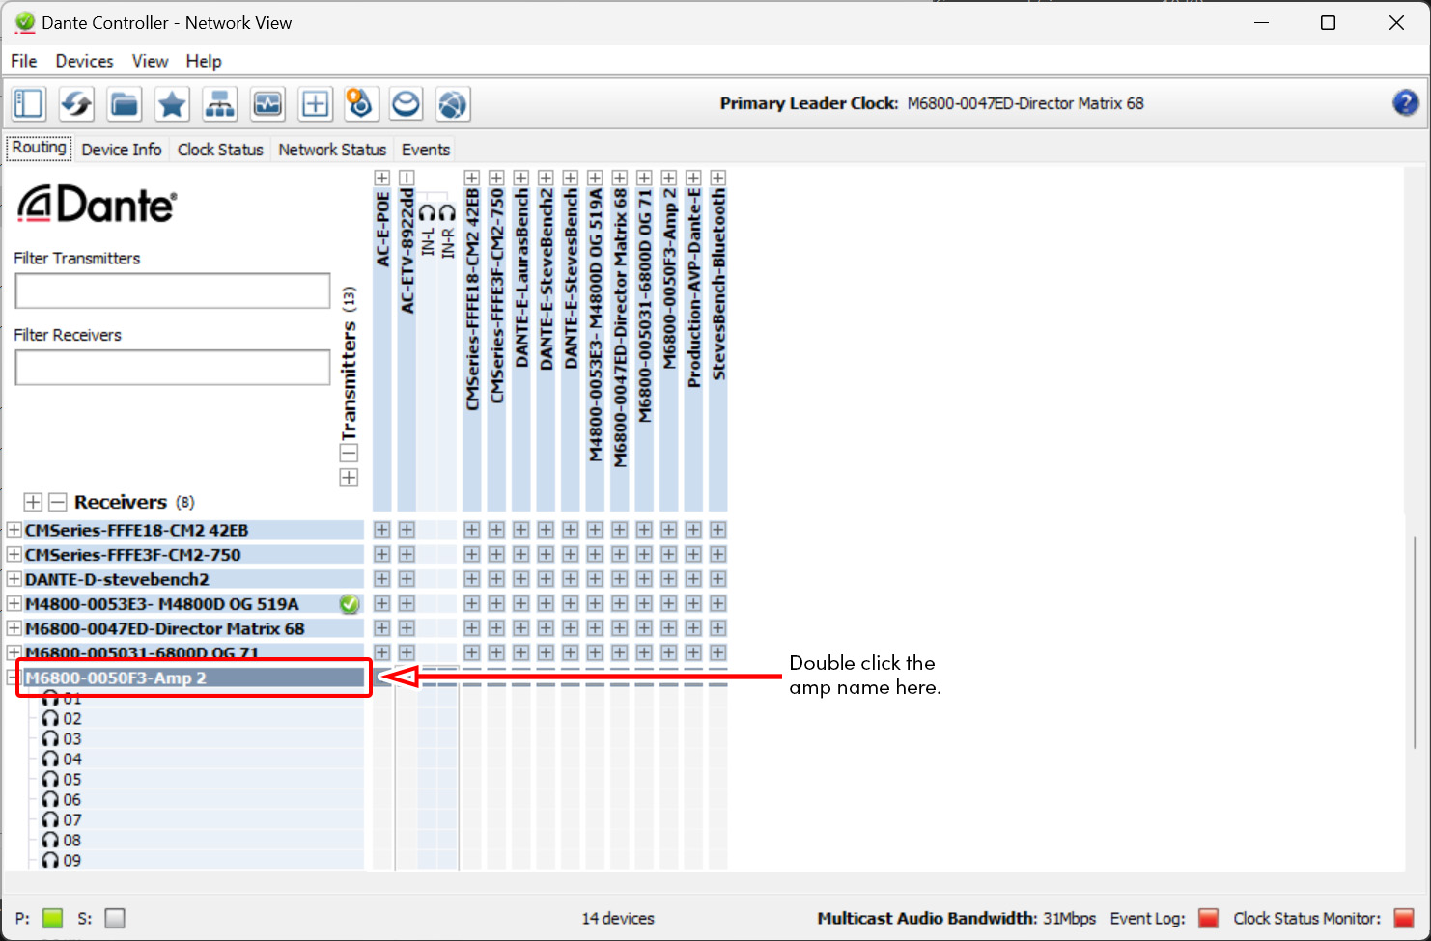Open the clock status monitor icon
Viewport: 1431px width, 941px height.
point(267,103)
